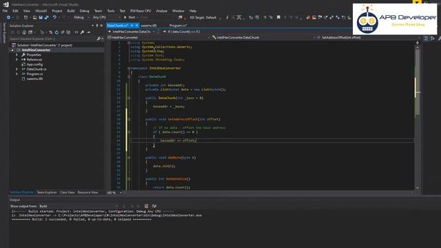
Task: Select saaemu.dll in Solution Explorer tree
Action: [34, 79]
